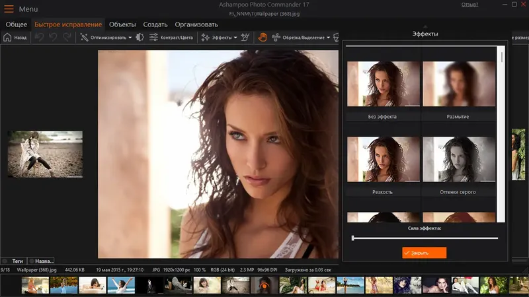Open the Организовать tab
Image resolution: width=529 pixels, height=297 pixels.
pyautogui.click(x=196, y=24)
